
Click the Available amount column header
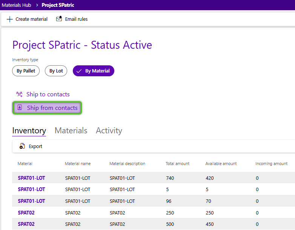[x=221, y=164]
